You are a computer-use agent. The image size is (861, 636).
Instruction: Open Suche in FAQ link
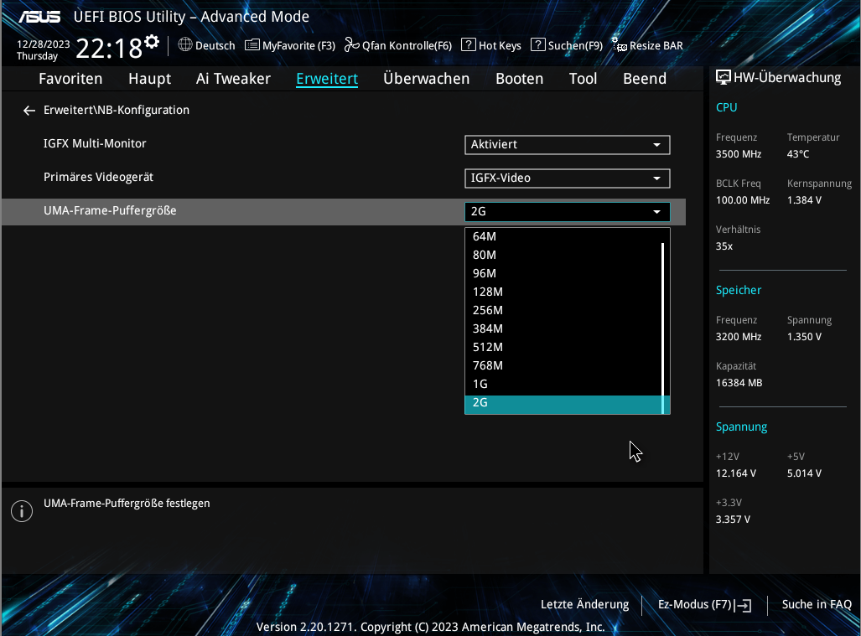tap(817, 605)
